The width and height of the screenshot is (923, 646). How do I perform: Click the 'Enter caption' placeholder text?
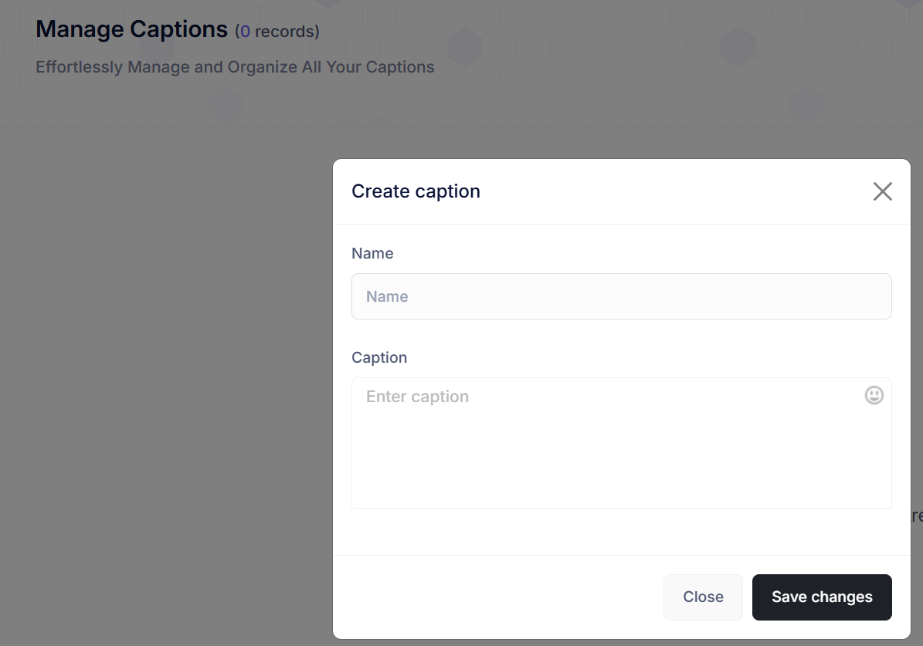(417, 397)
